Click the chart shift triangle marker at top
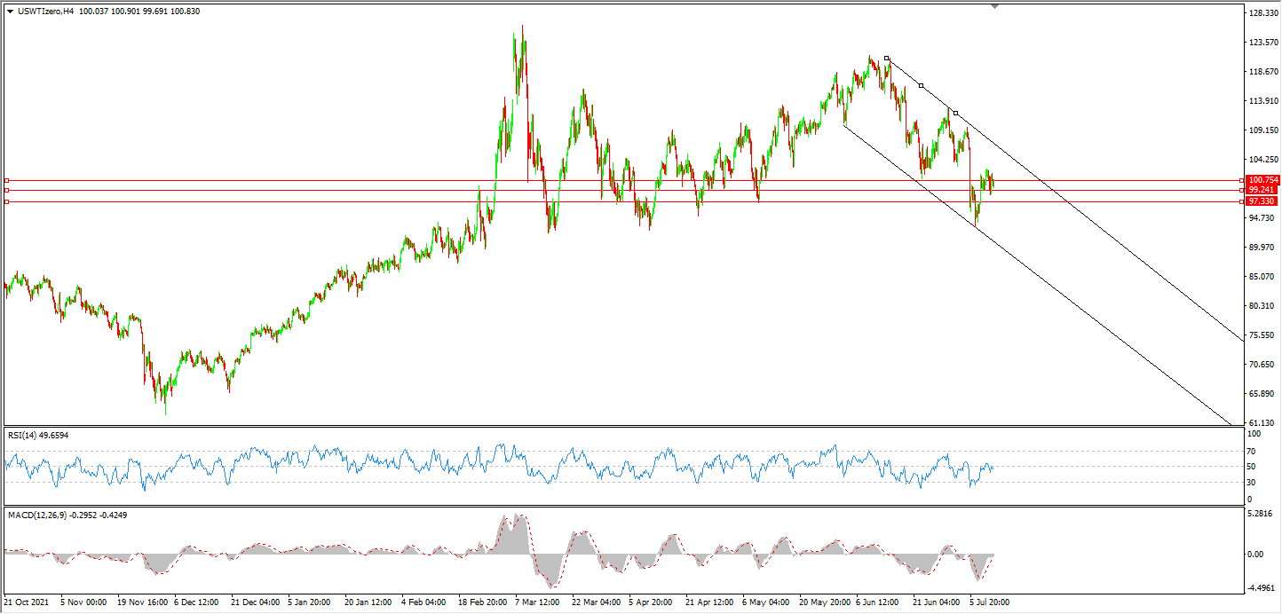 coord(994,6)
